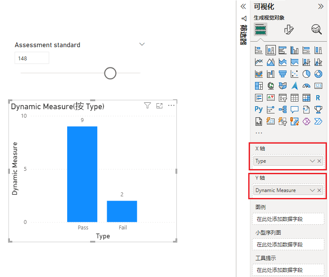Viewport: 329px width, 277px height.
Task: Click the Assessment standard slider handle
Action: point(110,73)
